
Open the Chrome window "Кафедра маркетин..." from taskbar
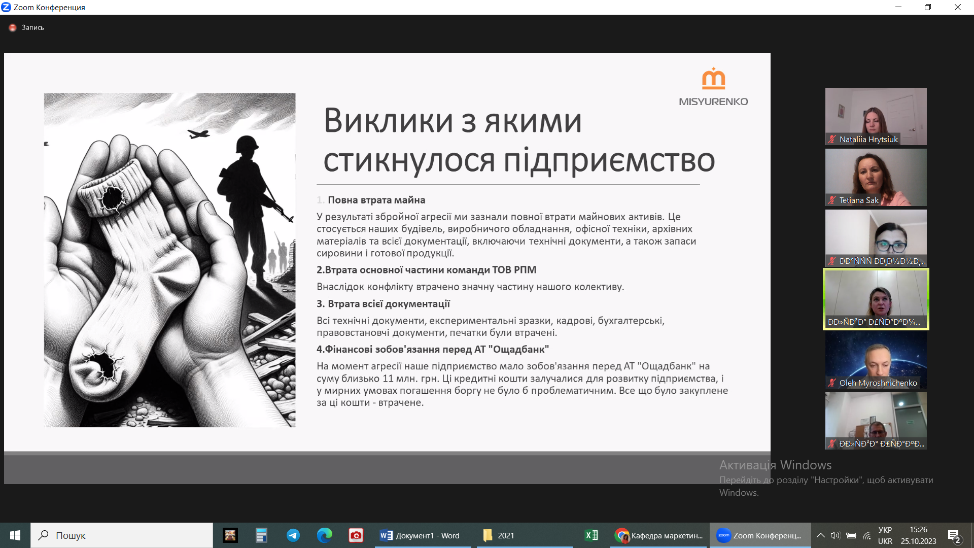coord(657,535)
